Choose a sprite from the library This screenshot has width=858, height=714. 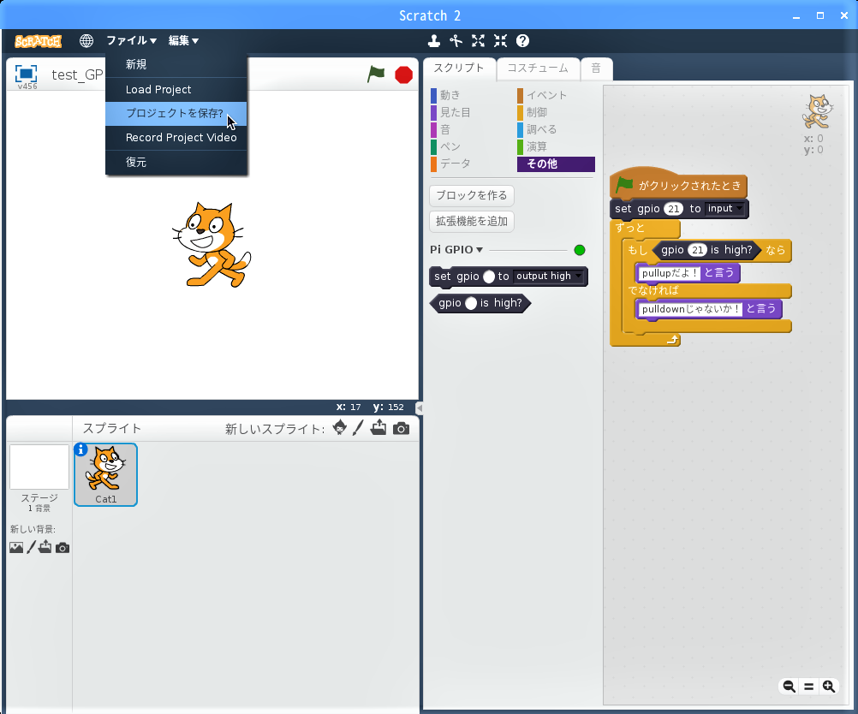339,428
